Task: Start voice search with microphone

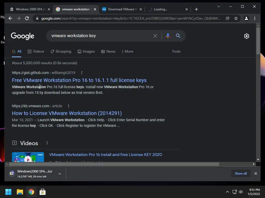Action: (168, 36)
